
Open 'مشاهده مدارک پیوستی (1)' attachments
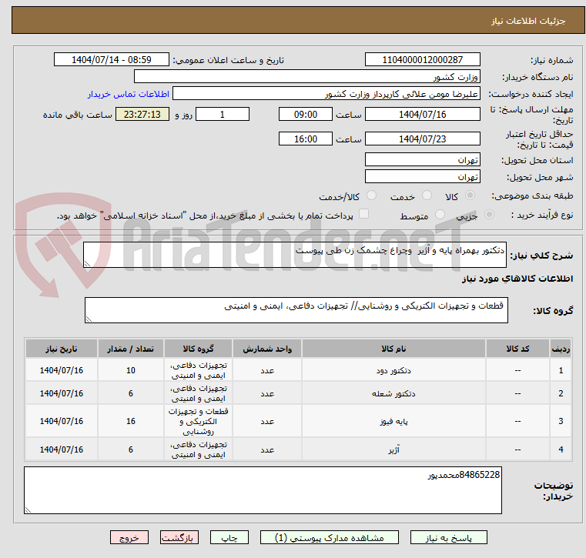click(x=330, y=538)
